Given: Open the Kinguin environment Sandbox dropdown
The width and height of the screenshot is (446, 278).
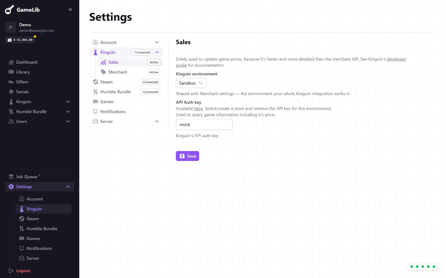Looking at the screenshot, I should tap(191, 83).
